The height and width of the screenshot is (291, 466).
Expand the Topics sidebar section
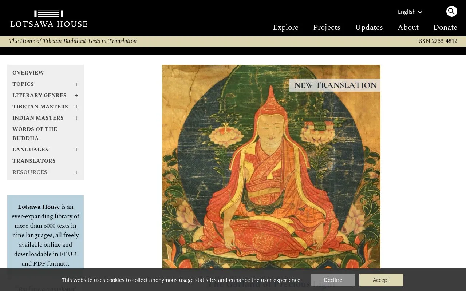pyautogui.click(x=76, y=84)
